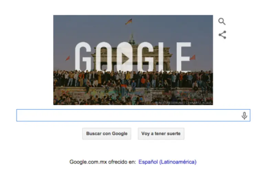Click the first letter G in doodle
The image size is (264, 176).
point(83,57)
